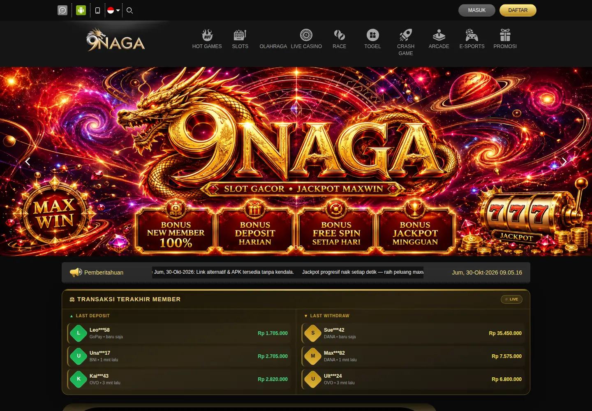Click the 'LAST WITHDRAW' column header
592x411 pixels.
point(330,316)
